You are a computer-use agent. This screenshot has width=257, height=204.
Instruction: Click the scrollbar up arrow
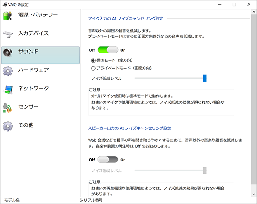click(x=254, y=12)
